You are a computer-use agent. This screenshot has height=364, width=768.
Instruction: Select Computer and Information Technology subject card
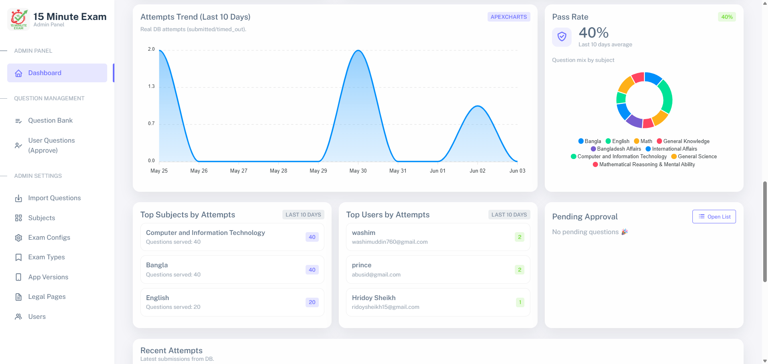232,237
